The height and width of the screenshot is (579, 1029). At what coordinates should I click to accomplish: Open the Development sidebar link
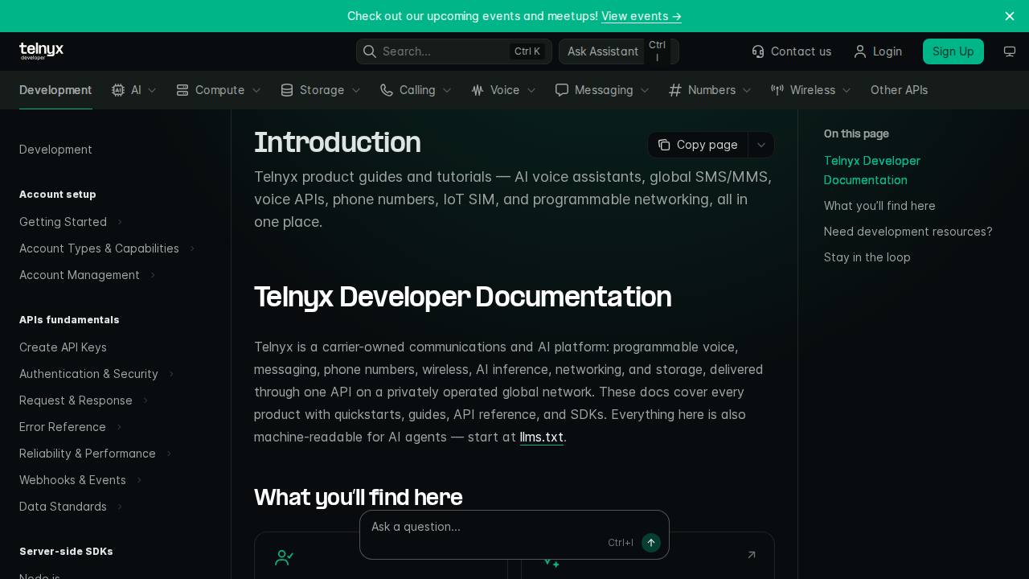(55, 150)
